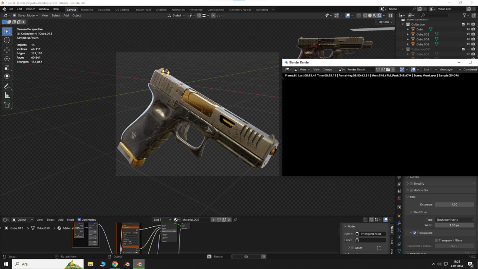Select the 3D Cursor tool

[7, 40]
